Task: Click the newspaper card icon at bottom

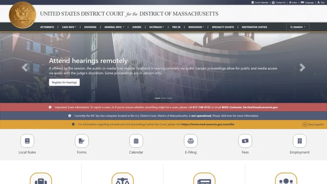Action: 204,178
